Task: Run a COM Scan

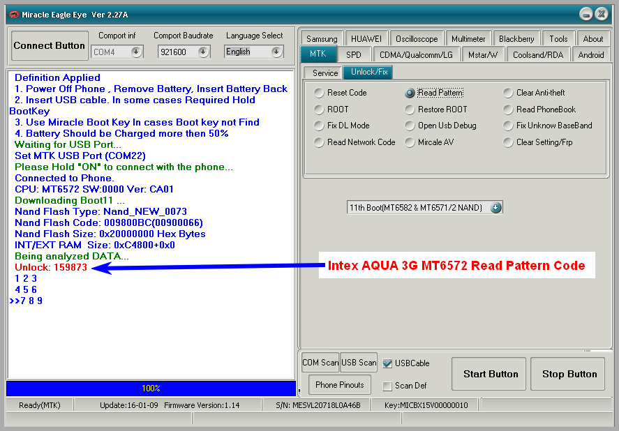Action: pos(320,363)
